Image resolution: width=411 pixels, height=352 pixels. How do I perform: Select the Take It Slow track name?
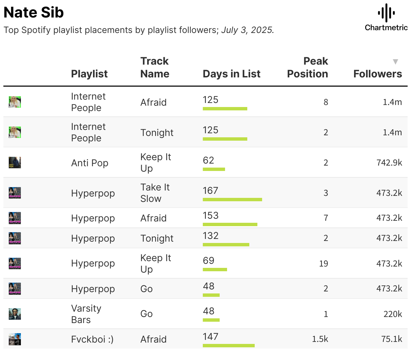tap(155, 193)
